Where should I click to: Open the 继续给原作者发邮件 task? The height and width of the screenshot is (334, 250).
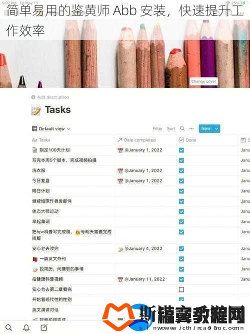point(52,201)
